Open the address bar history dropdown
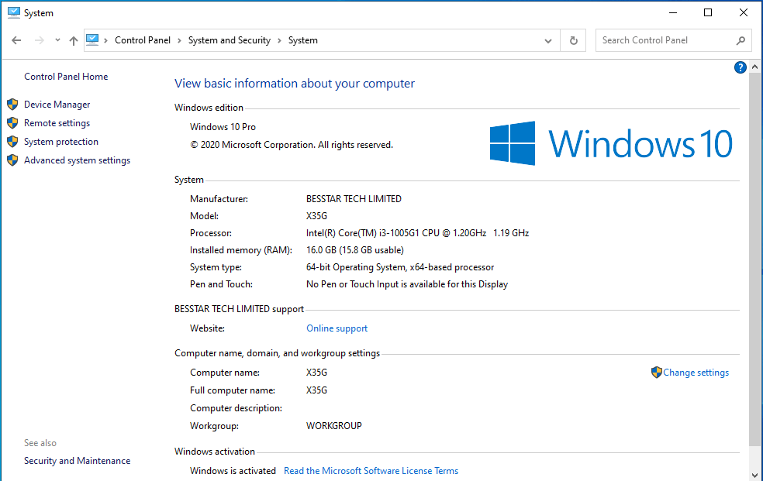 548,41
